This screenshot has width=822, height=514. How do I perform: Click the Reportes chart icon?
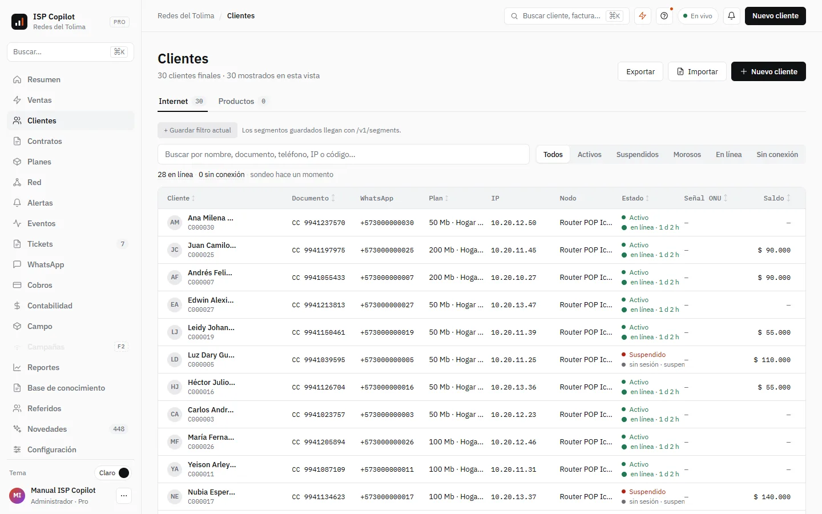click(x=17, y=367)
